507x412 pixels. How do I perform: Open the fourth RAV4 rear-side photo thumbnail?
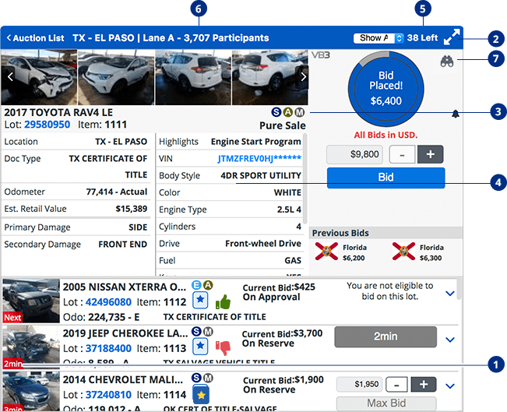[270, 77]
